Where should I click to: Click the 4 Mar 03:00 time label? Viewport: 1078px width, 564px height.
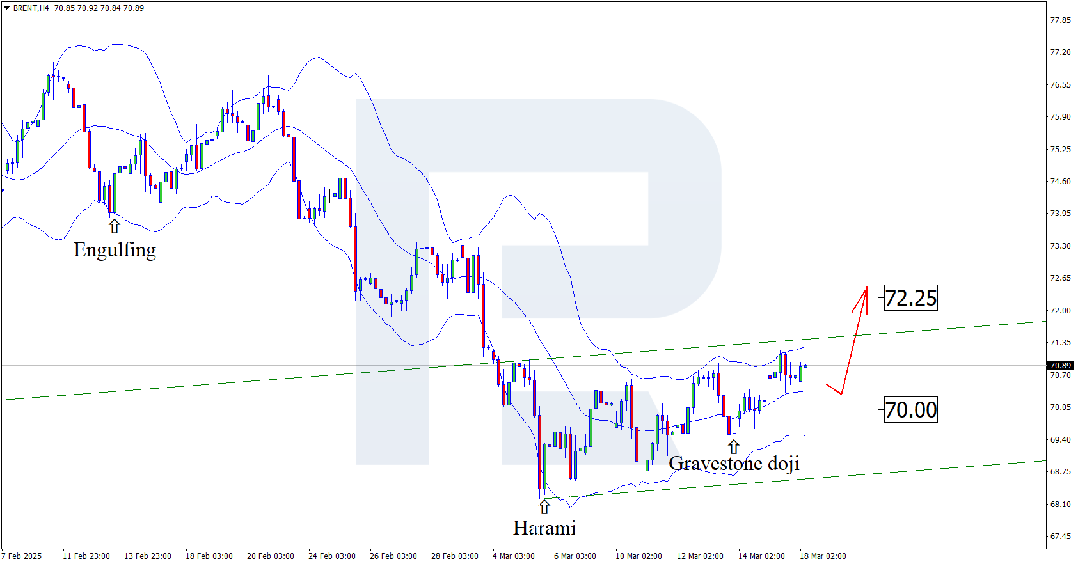click(x=514, y=556)
